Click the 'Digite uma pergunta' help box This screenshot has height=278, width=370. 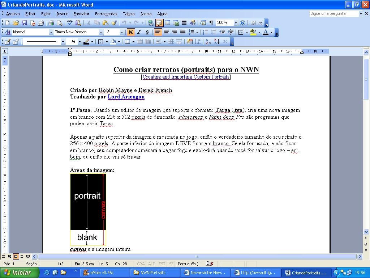click(333, 13)
